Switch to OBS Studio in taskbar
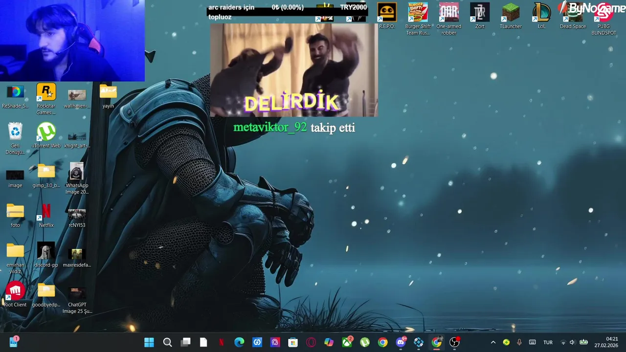 pos(454,342)
